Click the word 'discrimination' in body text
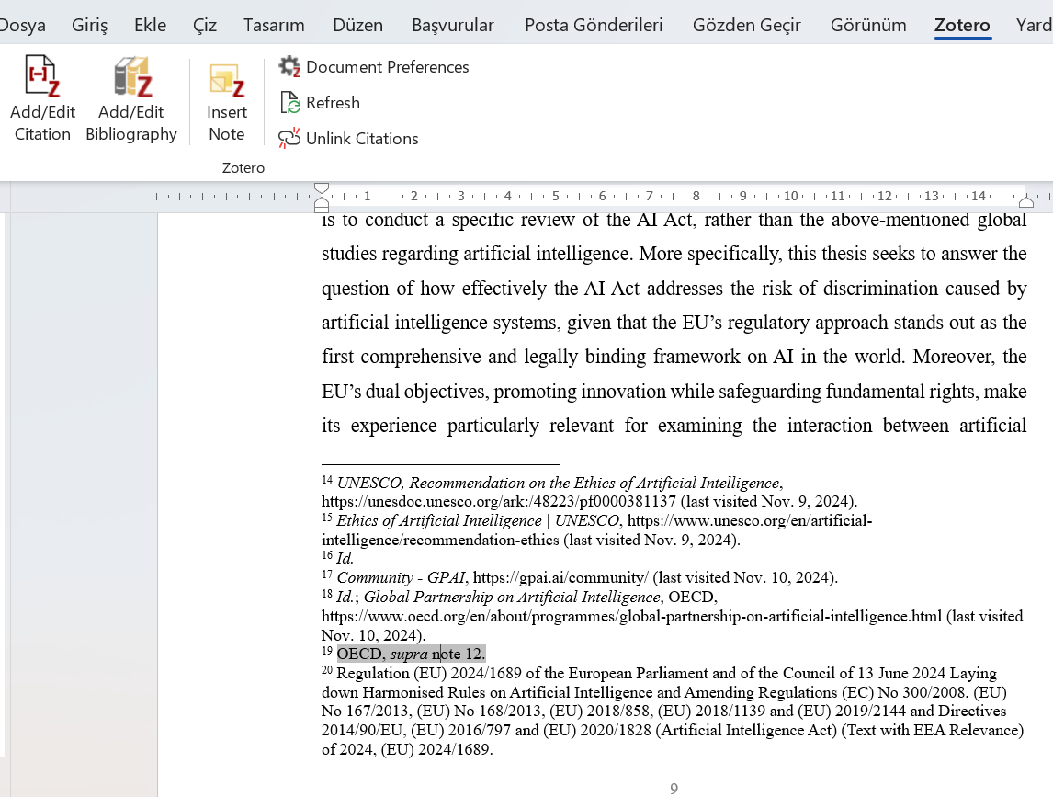The width and height of the screenshot is (1053, 797). (880, 289)
